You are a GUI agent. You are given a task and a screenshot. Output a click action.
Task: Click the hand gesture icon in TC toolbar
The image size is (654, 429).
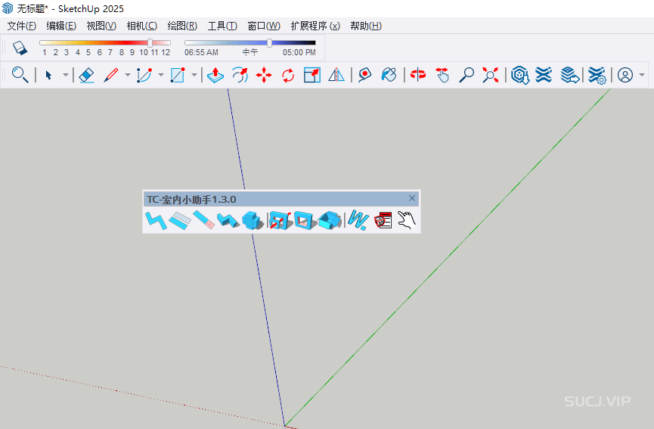[x=407, y=220]
